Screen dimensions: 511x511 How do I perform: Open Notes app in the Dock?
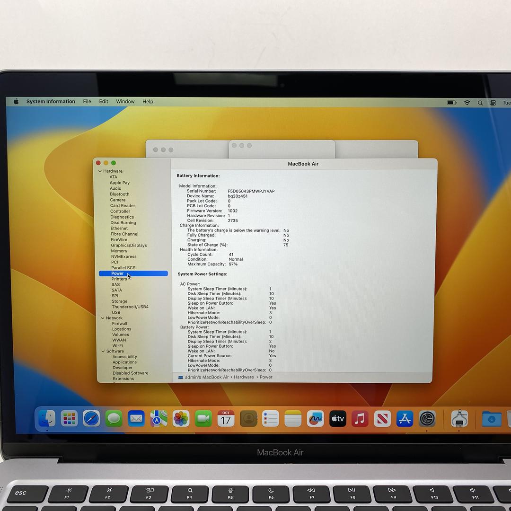point(293,418)
